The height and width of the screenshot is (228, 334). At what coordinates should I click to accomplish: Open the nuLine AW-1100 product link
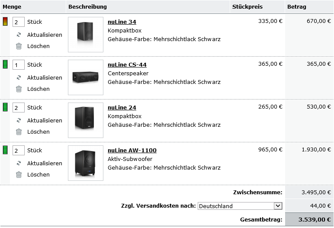click(x=132, y=151)
